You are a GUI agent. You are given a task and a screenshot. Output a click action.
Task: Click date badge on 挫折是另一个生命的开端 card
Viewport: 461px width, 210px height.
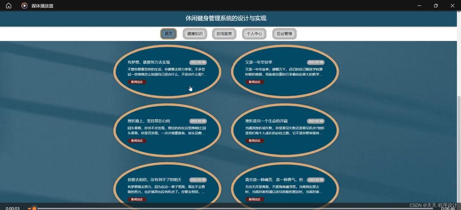[315, 121]
